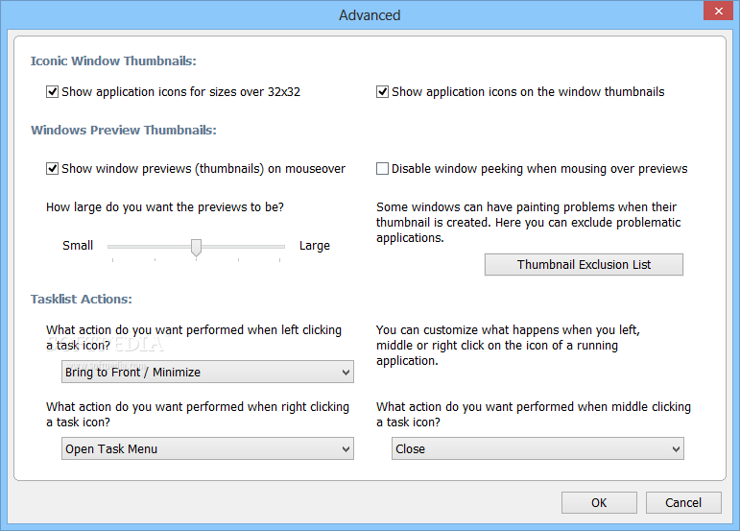Expand the Open Task Menu dropdown
Image resolution: width=740 pixels, height=531 pixels.
[x=207, y=448]
